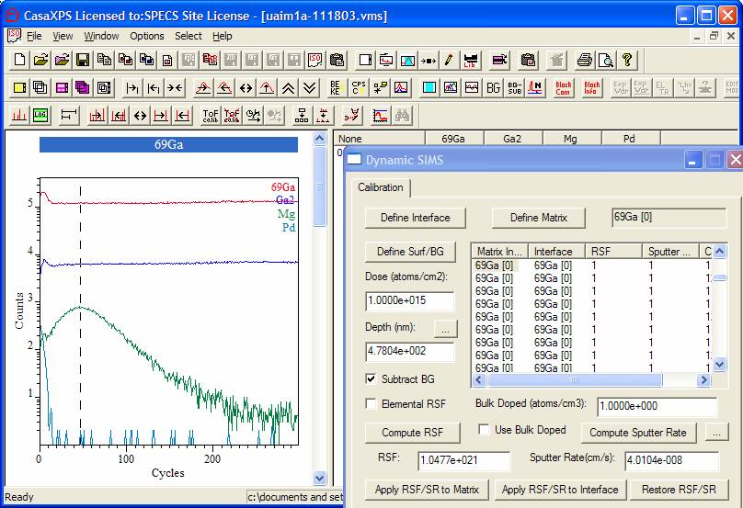Click the first ToF calib icon

211,116
